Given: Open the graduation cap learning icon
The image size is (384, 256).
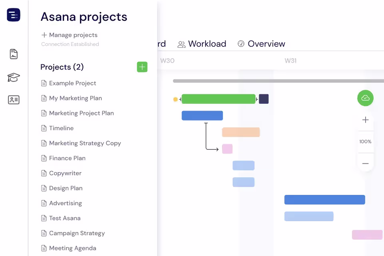Looking at the screenshot, I should click(x=14, y=77).
